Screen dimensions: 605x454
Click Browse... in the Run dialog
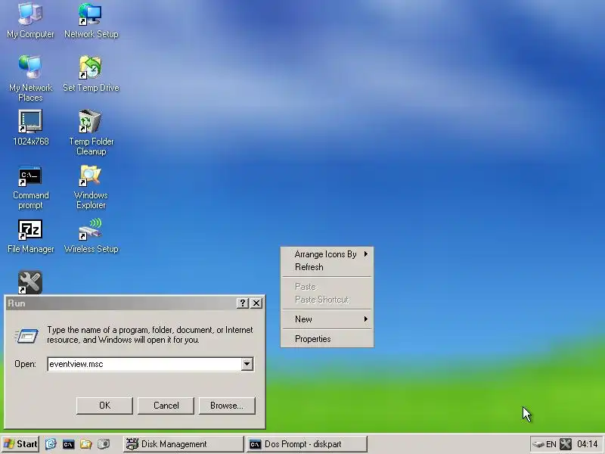tap(227, 406)
